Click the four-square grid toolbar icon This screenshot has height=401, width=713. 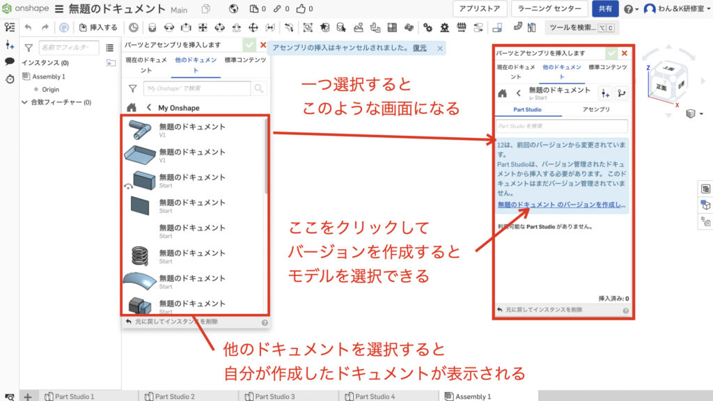[392, 28]
